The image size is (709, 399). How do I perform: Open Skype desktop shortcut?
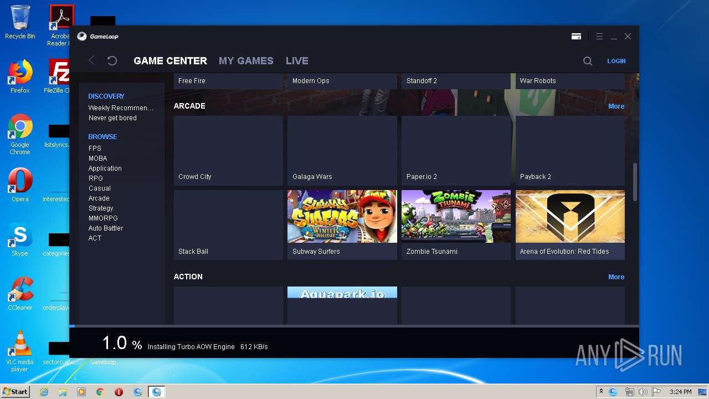[20, 239]
